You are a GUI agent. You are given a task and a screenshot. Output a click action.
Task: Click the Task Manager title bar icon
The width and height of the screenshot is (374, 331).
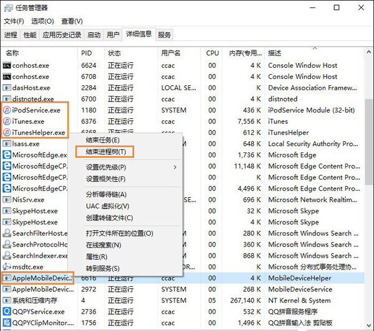click(x=8, y=8)
